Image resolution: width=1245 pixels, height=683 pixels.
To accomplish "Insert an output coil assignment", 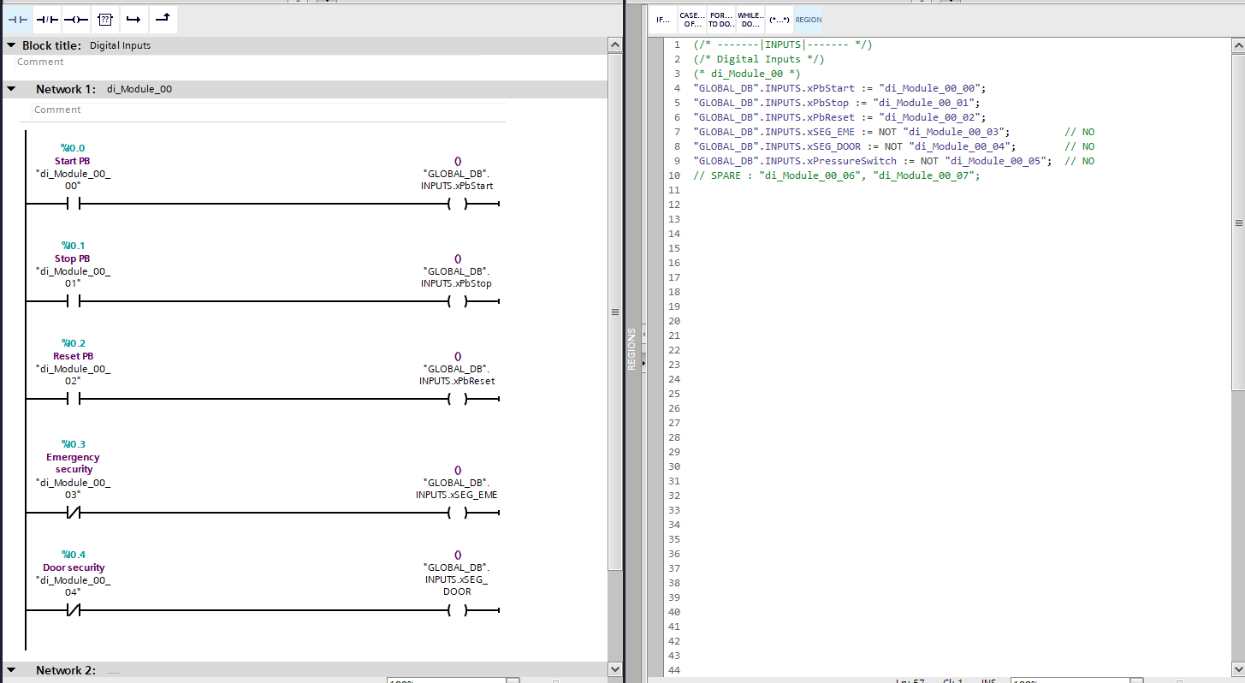I will tap(76, 18).
